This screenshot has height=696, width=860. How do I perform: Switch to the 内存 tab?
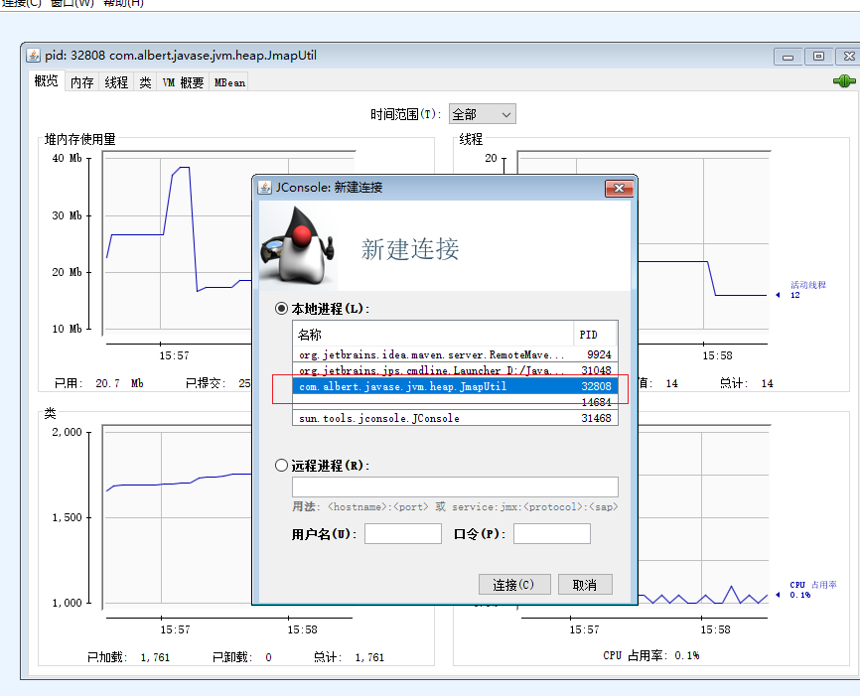click(82, 82)
